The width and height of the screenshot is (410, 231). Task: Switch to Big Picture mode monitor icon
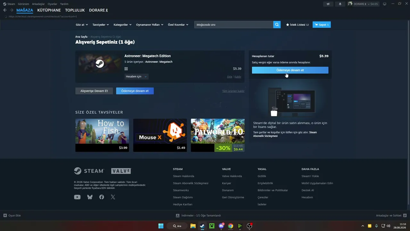pos(385,4)
